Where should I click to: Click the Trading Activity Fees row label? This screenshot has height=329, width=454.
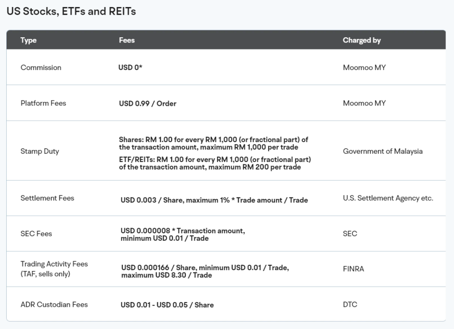pyautogui.click(x=54, y=269)
